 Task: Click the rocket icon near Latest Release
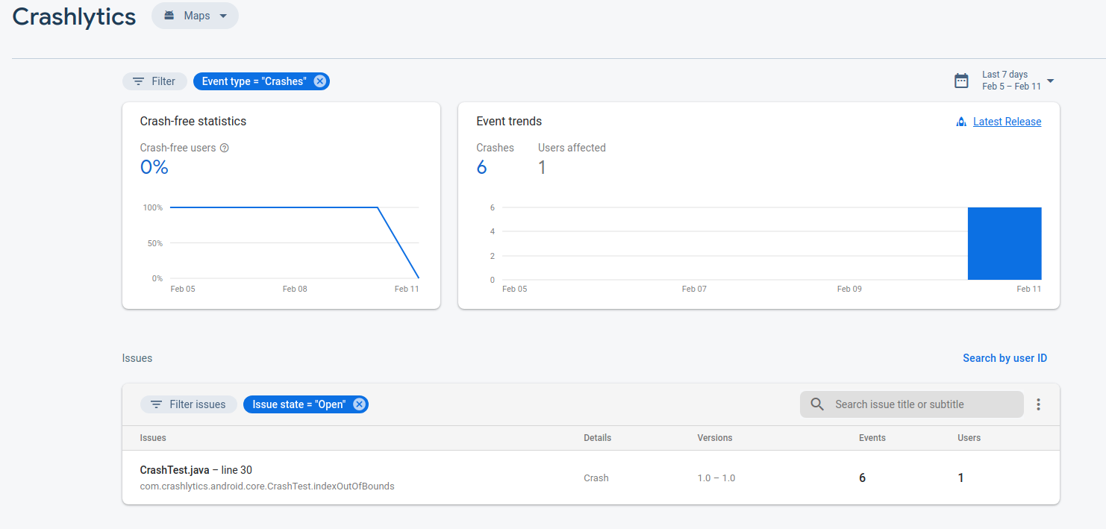[961, 122]
